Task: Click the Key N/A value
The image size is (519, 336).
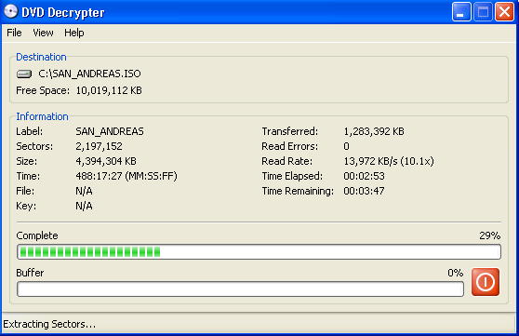Action: [x=84, y=206]
